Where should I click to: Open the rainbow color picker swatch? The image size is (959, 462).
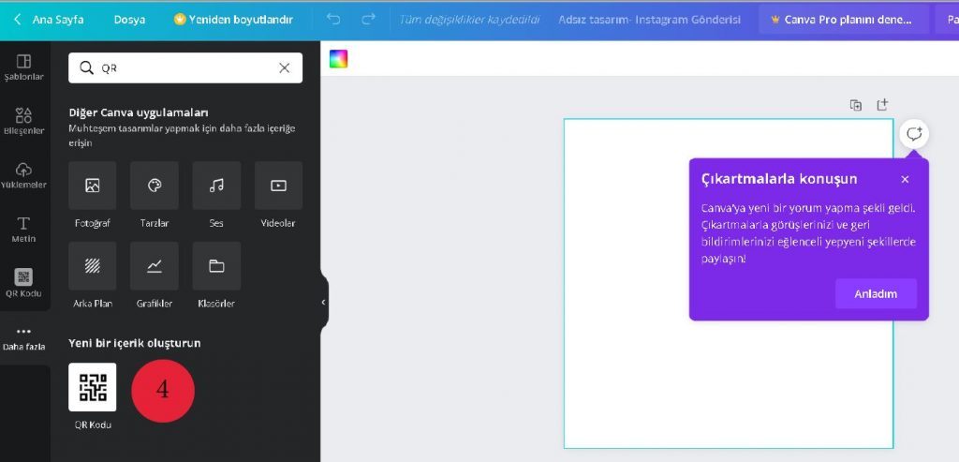[x=338, y=59]
